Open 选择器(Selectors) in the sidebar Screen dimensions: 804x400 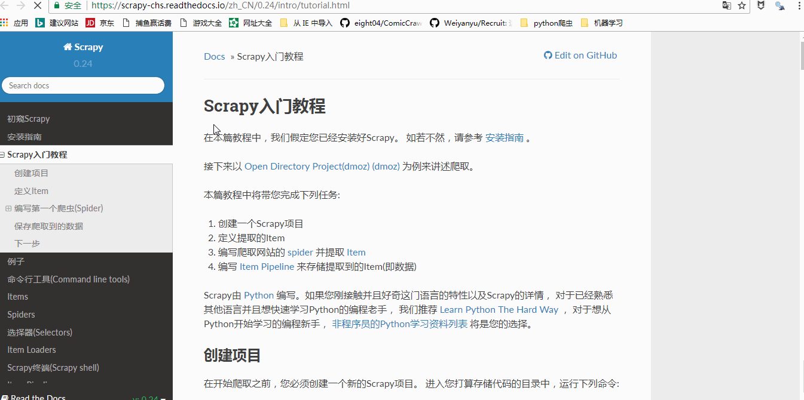coord(40,332)
